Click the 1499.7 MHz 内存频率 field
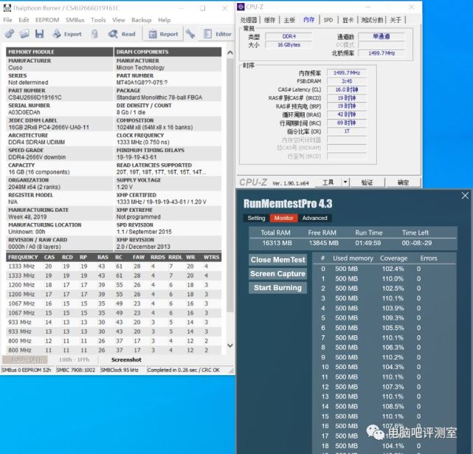Screen dimensions: 473x454 click(x=347, y=73)
